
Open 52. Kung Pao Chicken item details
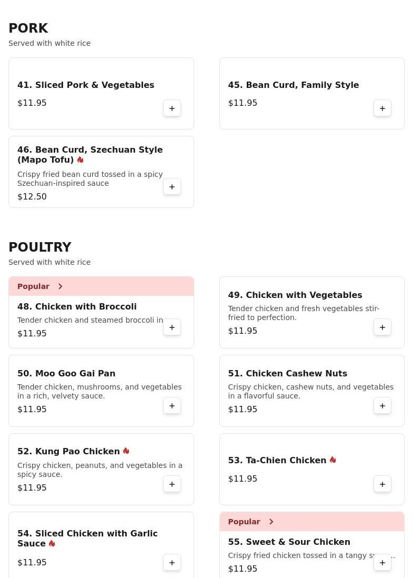tap(68, 452)
